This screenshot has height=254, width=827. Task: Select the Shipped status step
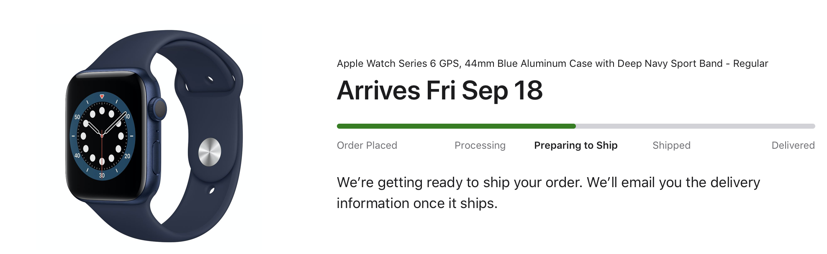[671, 145]
